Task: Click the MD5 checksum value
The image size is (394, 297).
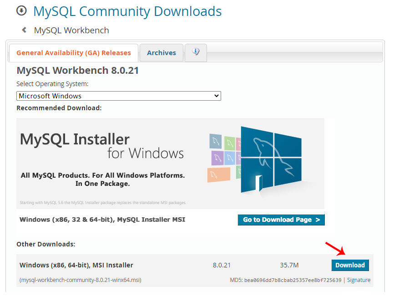Action: (293, 280)
